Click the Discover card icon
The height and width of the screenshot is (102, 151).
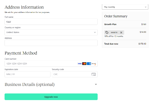pyautogui.click(x=94, y=64)
